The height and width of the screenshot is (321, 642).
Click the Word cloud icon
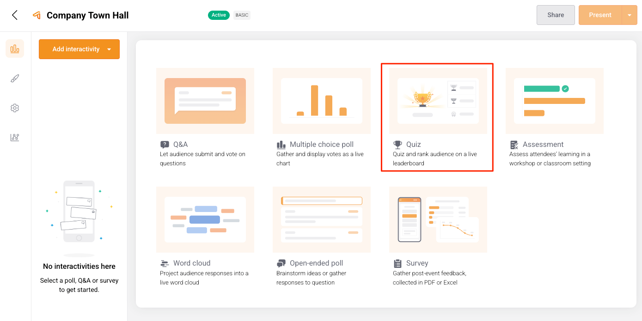click(165, 263)
